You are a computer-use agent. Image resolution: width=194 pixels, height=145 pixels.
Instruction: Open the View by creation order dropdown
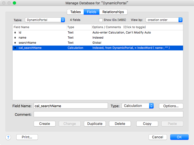(x=164, y=20)
